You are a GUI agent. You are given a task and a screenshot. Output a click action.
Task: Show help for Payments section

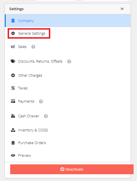coord(41,101)
